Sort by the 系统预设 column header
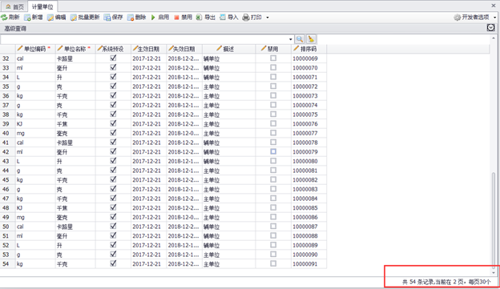500x289 pixels. click(113, 49)
